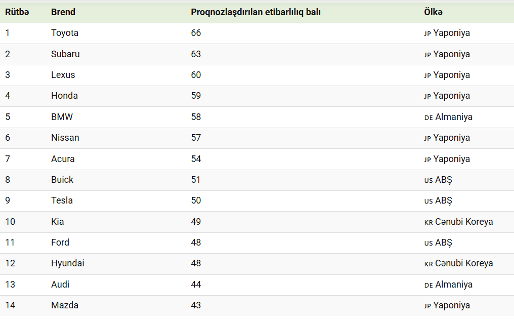Click the US flag code in Tesla row
The width and height of the screenshot is (514, 322).
(429, 202)
